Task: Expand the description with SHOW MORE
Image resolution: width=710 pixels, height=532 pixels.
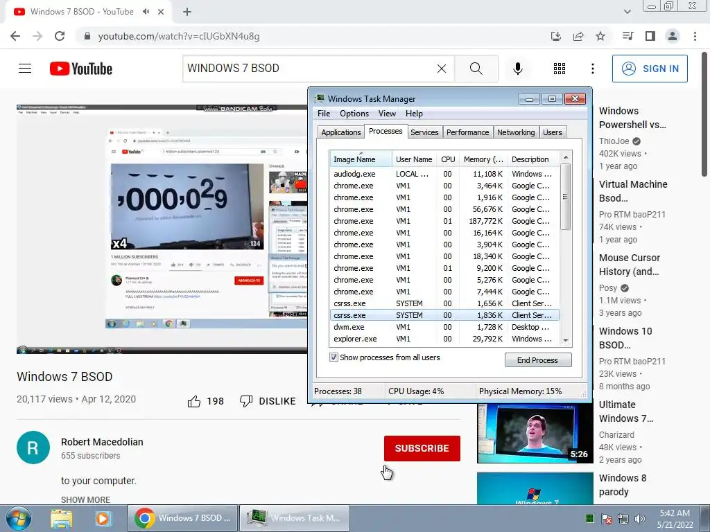Action: coord(85,500)
